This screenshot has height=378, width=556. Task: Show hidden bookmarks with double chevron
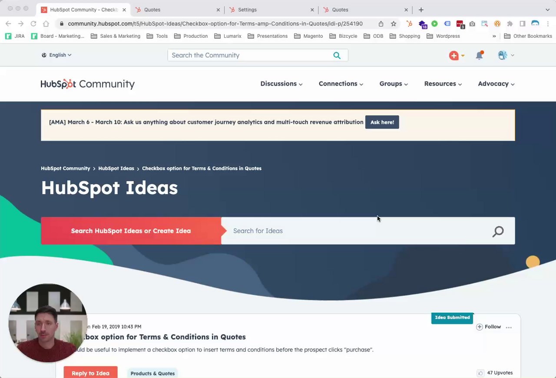point(494,36)
